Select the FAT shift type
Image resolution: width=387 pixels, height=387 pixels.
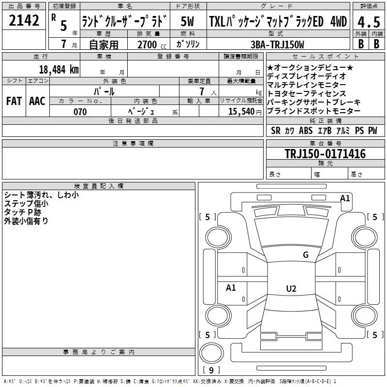tap(14, 101)
